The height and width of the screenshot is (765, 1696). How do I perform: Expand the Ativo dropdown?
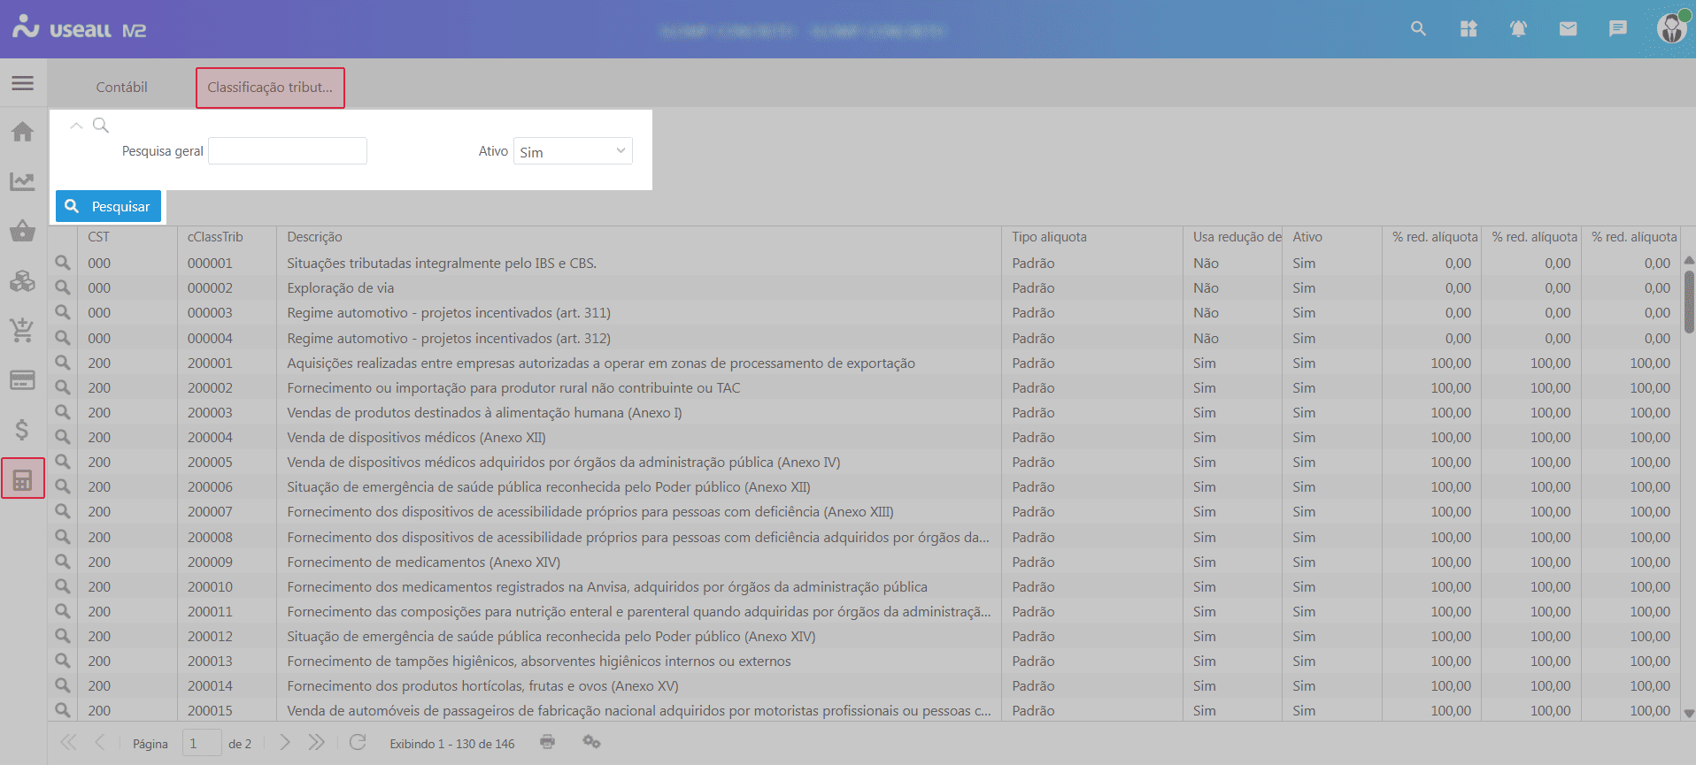coord(573,151)
